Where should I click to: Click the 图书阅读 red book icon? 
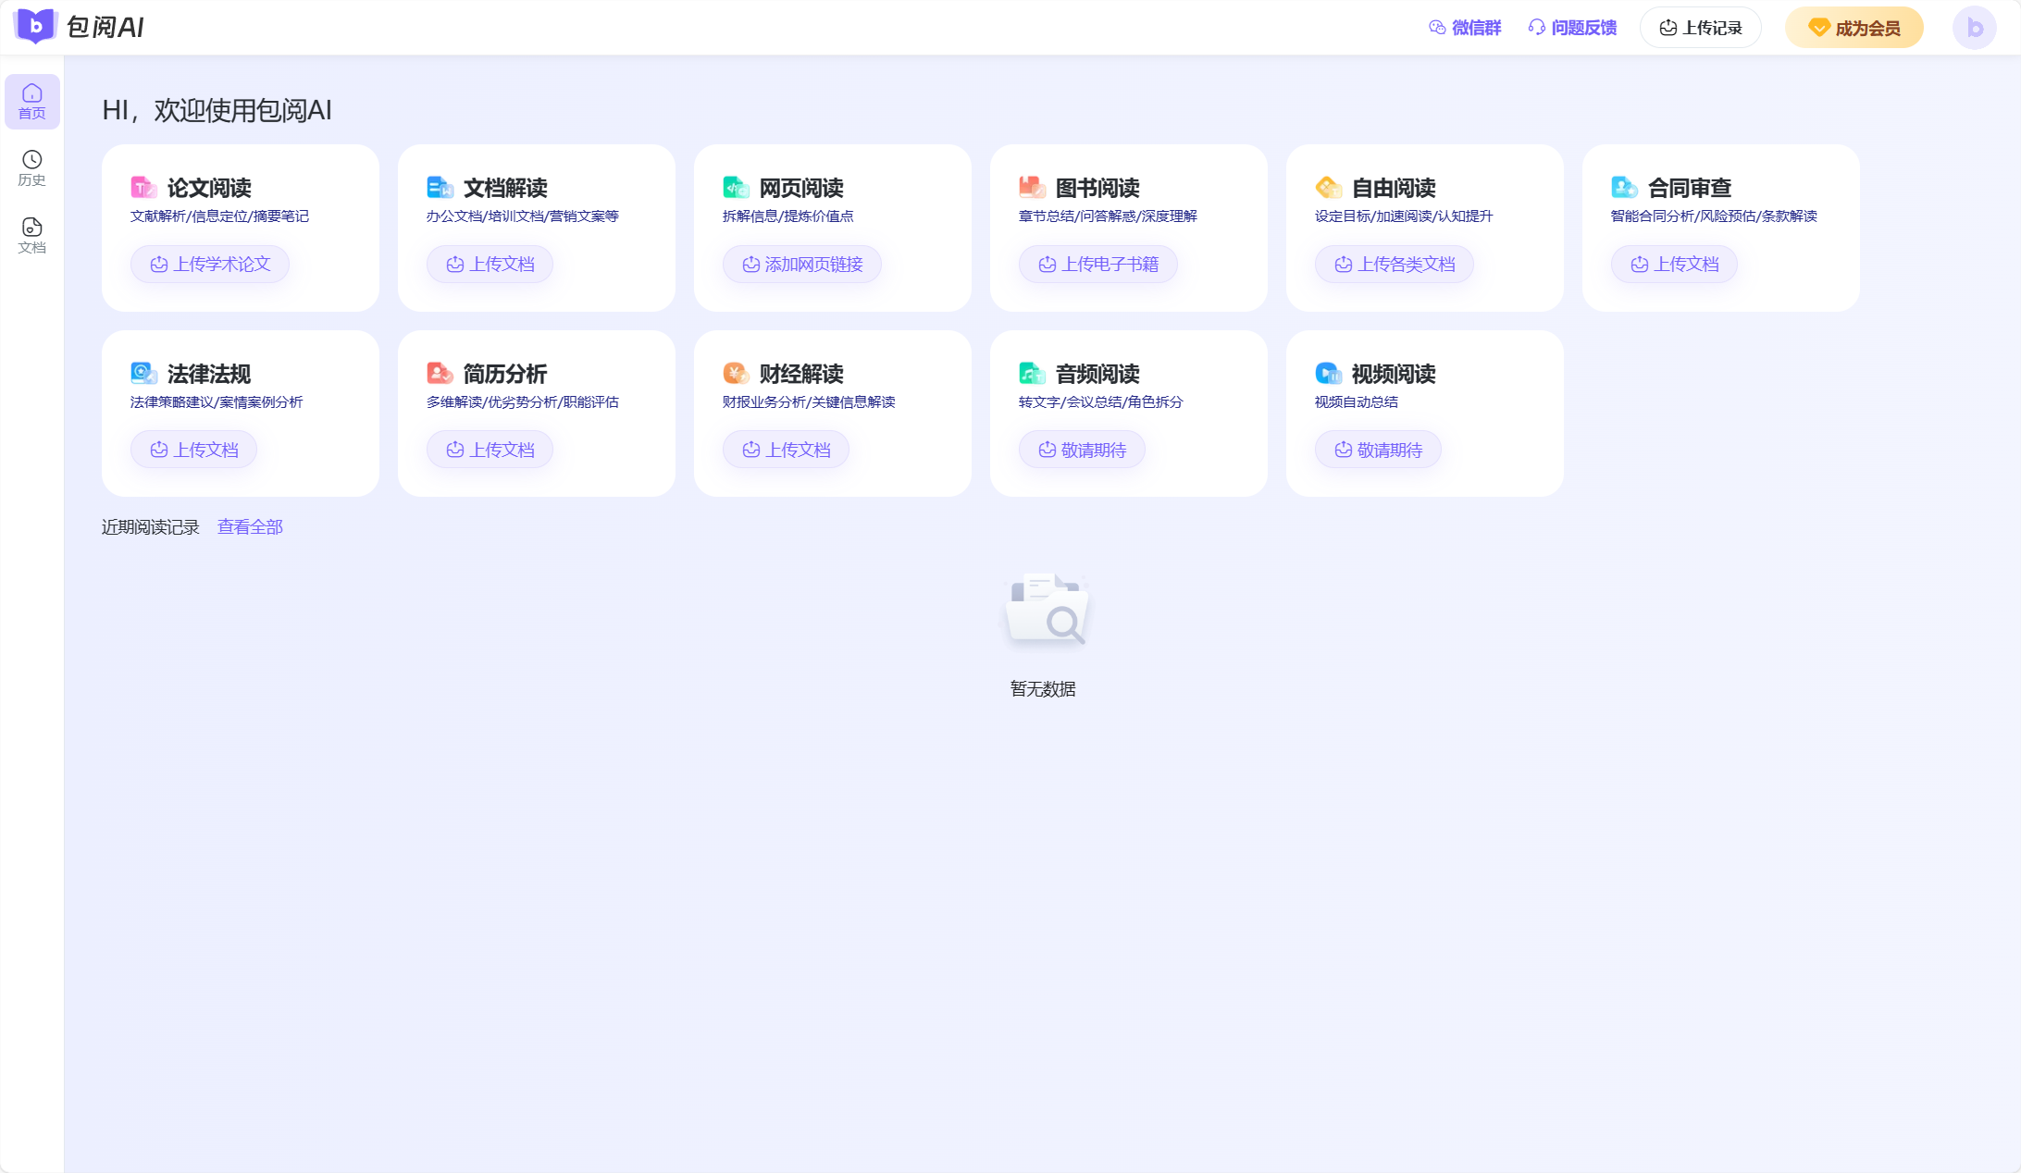click(x=1032, y=188)
